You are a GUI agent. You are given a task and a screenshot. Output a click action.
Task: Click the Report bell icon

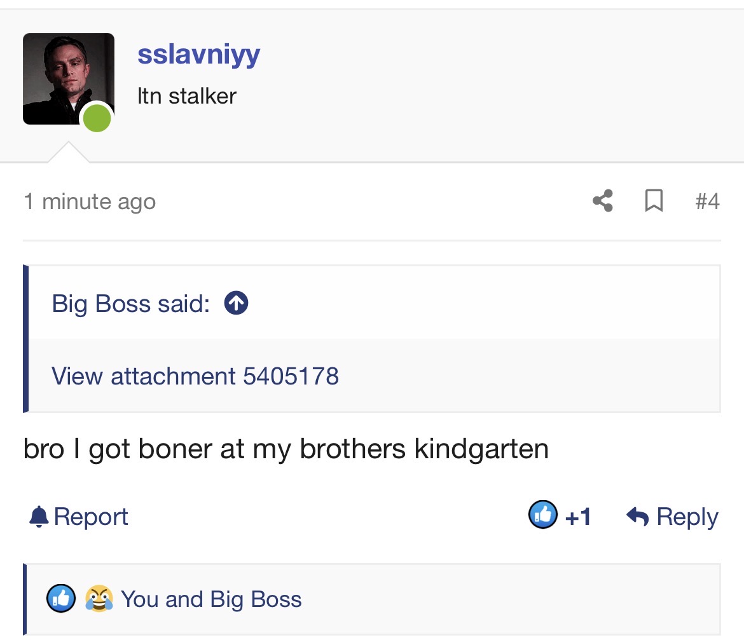pos(39,516)
